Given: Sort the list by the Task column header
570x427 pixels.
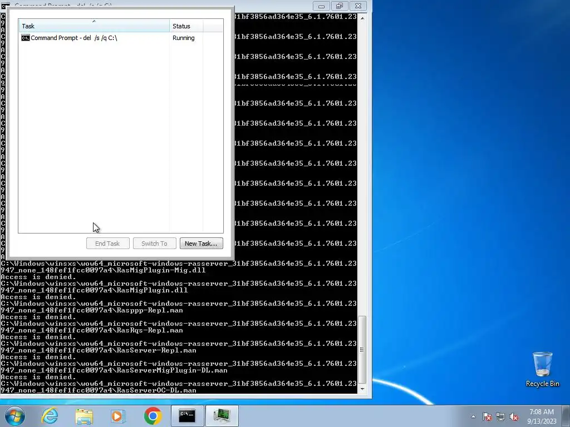Looking at the screenshot, I should 94,26.
